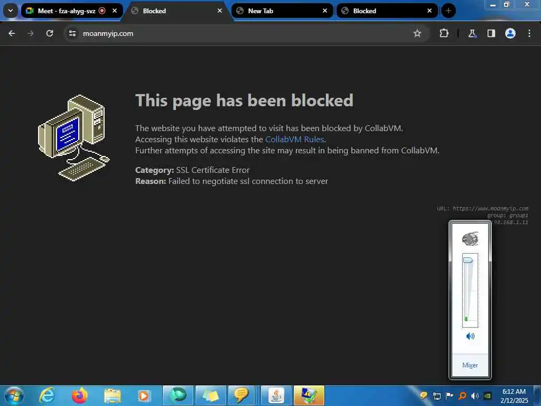This screenshot has width=541, height=406.
Task: Close the active Blocked tab
Action: pos(219,11)
